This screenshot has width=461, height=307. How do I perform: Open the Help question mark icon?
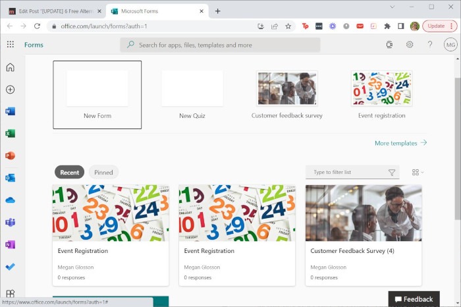pyautogui.click(x=430, y=44)
